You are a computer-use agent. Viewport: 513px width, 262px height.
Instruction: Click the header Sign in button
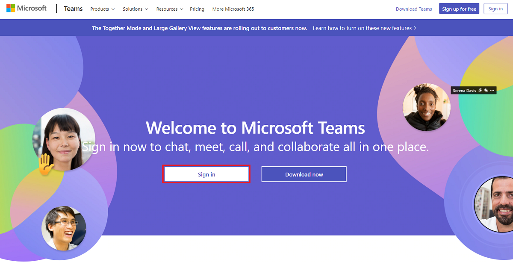[495, 9]
